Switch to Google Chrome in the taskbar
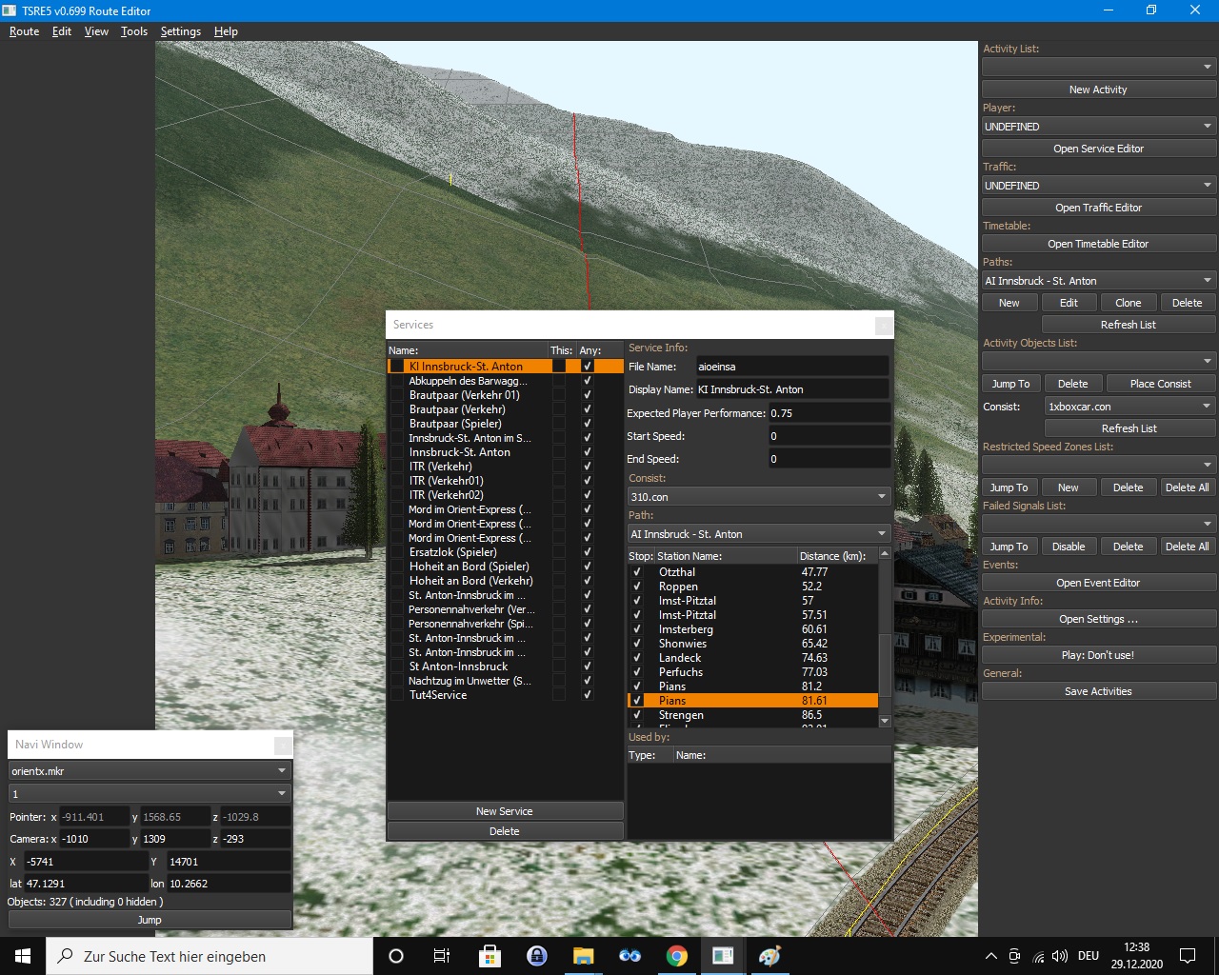This screenshot has width=1219, height=975. 676,956
